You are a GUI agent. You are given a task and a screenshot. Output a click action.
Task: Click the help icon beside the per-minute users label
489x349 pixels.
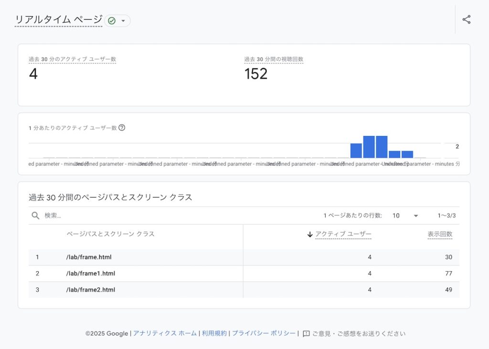[x=122, y=127]
